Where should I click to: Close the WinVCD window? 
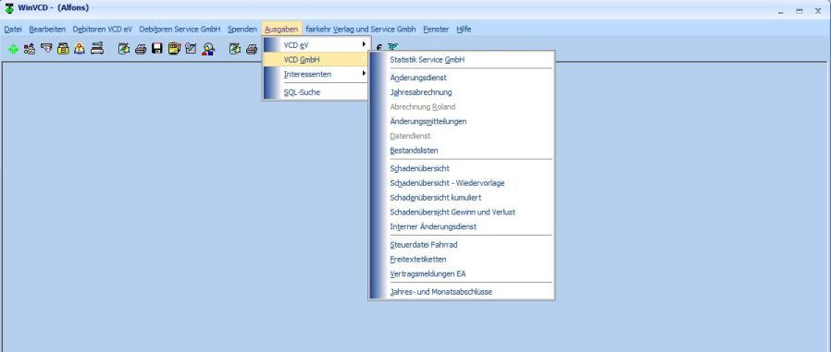click(x=818, y=10)
